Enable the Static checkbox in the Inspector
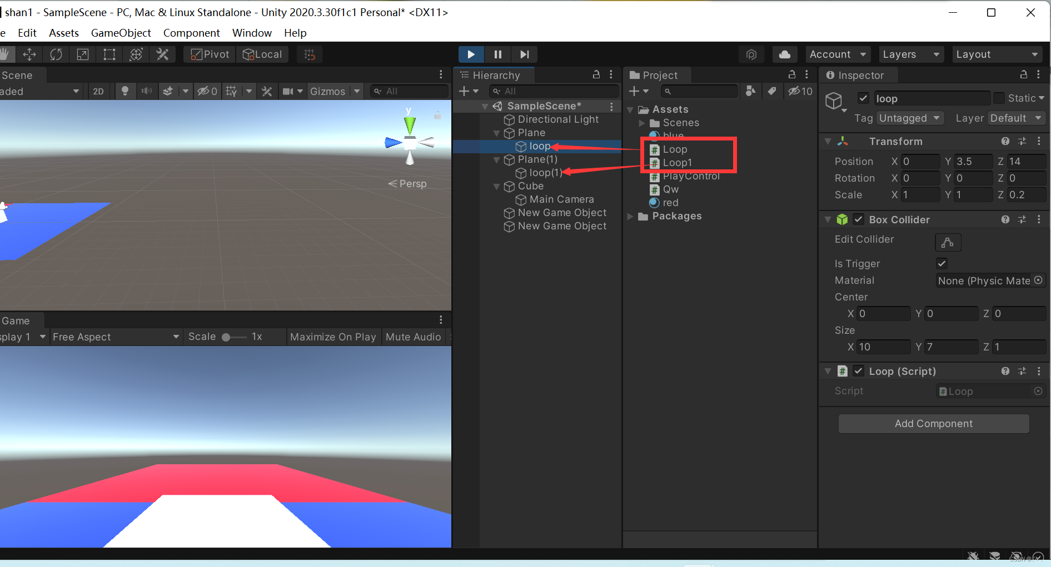1051x567 pixels. (x=999, y=98)
